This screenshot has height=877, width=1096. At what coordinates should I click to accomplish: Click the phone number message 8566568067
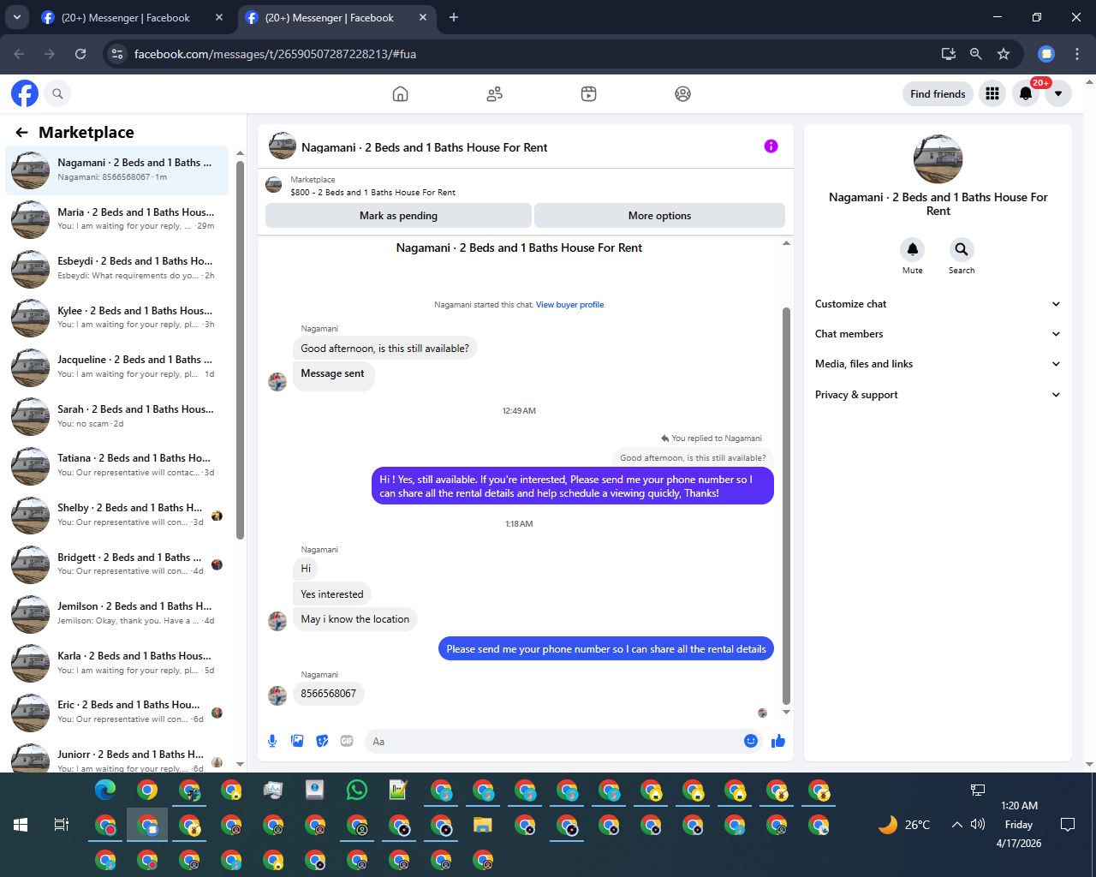pyautogui.click(x=329, y=694)
